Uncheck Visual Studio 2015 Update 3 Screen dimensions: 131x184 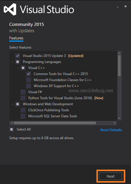(x=18, y=56)
